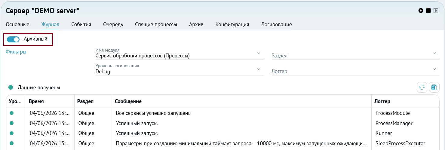Click the ProcessManager logger cell
445x150 pixels.
(x=394, y=123)
